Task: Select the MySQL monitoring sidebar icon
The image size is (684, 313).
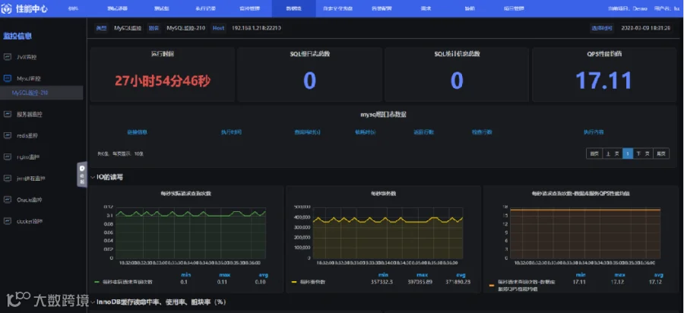Action: tap(8, 78)
